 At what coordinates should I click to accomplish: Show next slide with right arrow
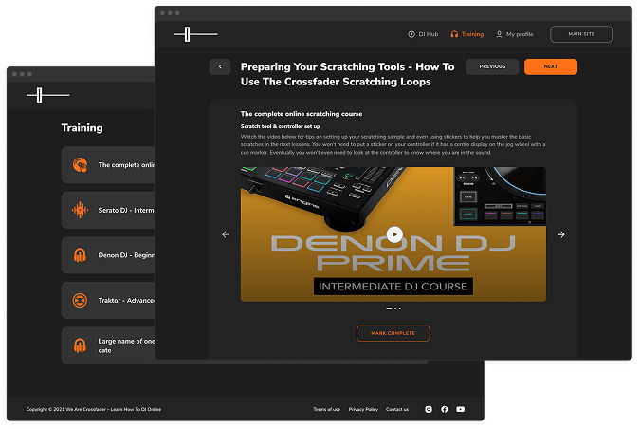pos(561,234)
